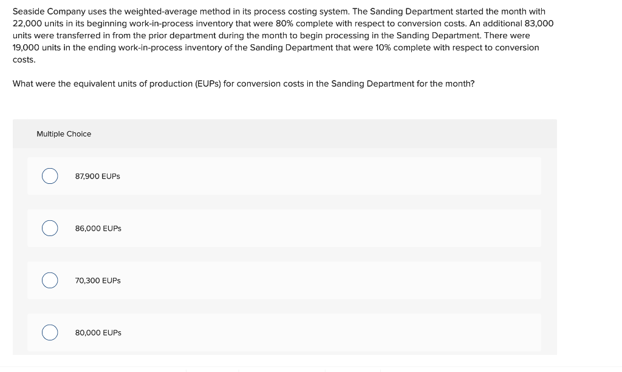This screenshot has height=372, width=622.
Task: Select the 80,000 EUPs radio button
Action: coord(49,332)
